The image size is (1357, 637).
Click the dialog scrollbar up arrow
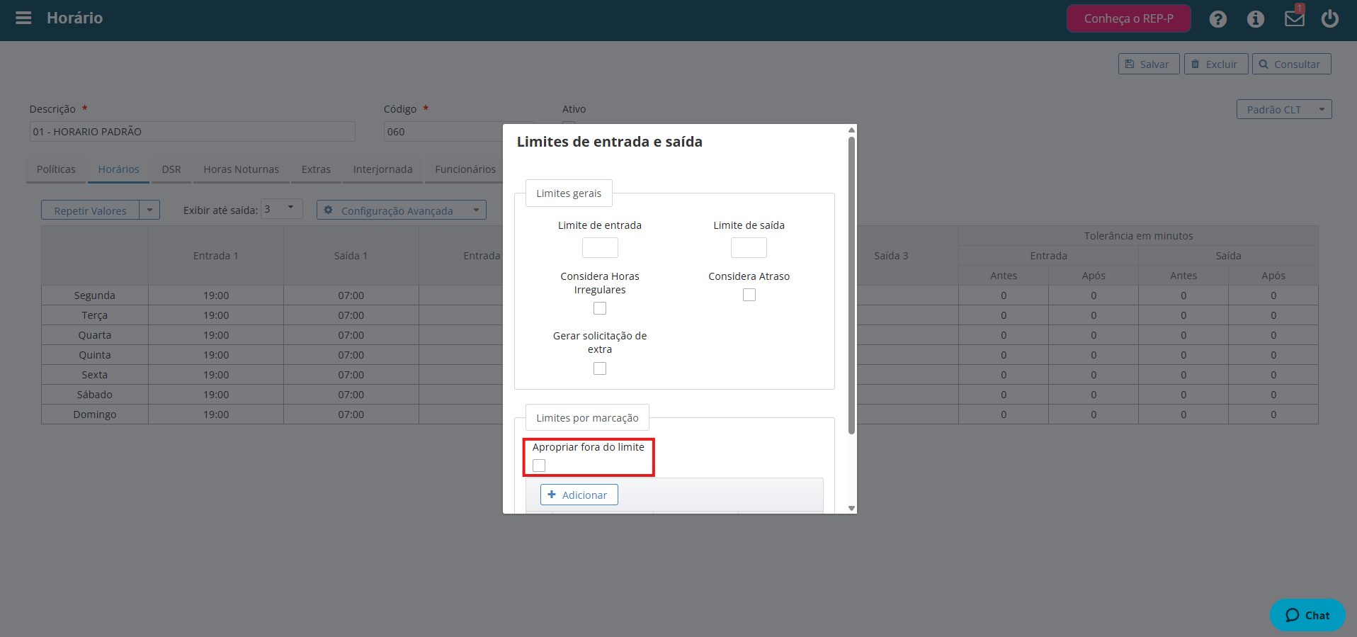click(851, 130)
